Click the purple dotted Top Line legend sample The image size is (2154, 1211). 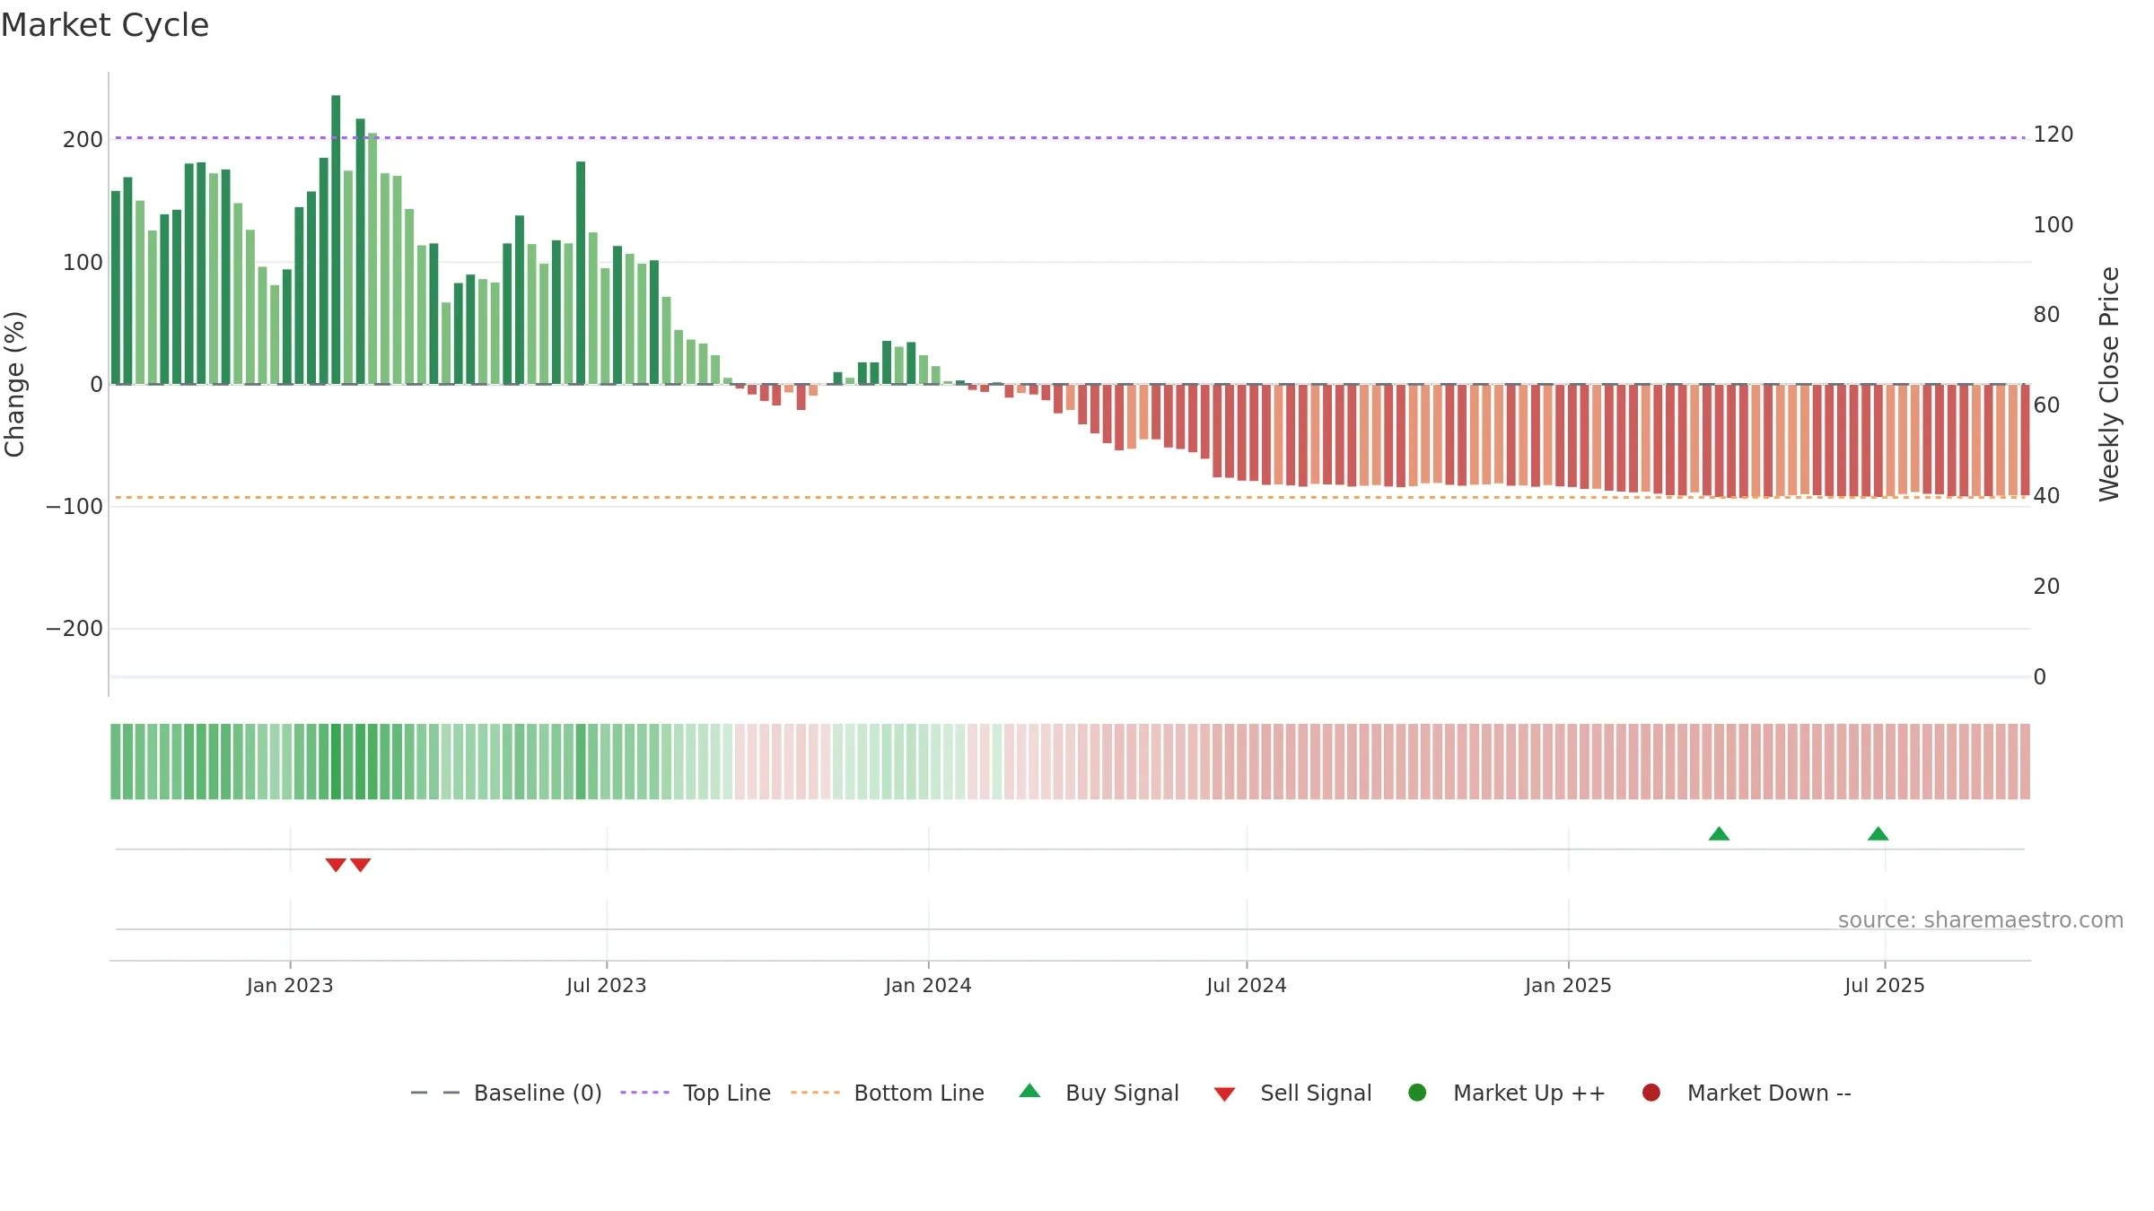click(x=644, y=1093)
